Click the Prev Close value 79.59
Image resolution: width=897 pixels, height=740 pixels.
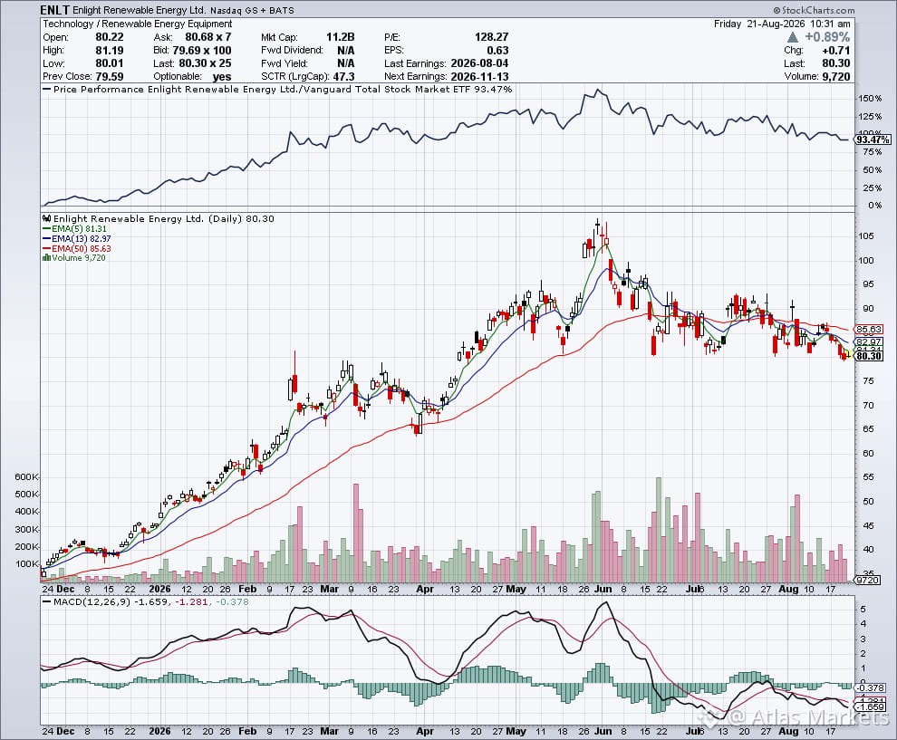(x=110, y=77)
